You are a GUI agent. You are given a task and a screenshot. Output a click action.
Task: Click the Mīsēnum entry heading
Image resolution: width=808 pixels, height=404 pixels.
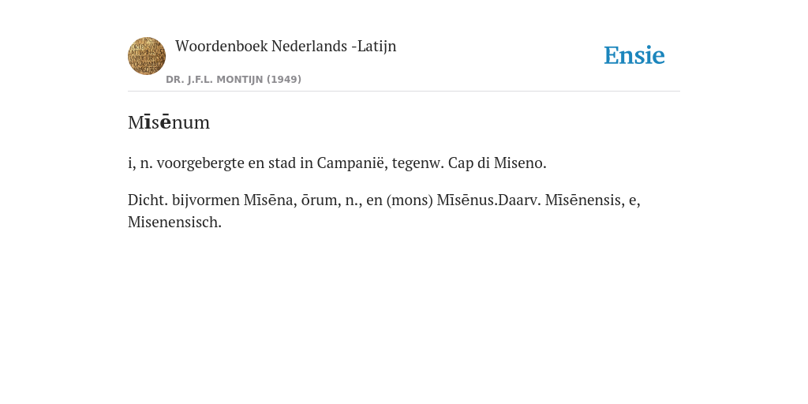[x=169, y=122]
